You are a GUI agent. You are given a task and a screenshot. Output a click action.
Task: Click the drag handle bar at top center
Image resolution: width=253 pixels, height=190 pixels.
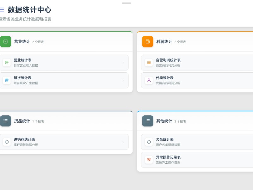click(126, 3)
